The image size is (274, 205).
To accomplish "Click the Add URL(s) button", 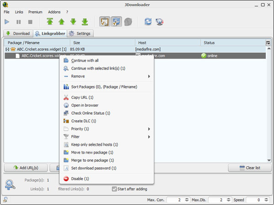I will (x=26, y=168).
